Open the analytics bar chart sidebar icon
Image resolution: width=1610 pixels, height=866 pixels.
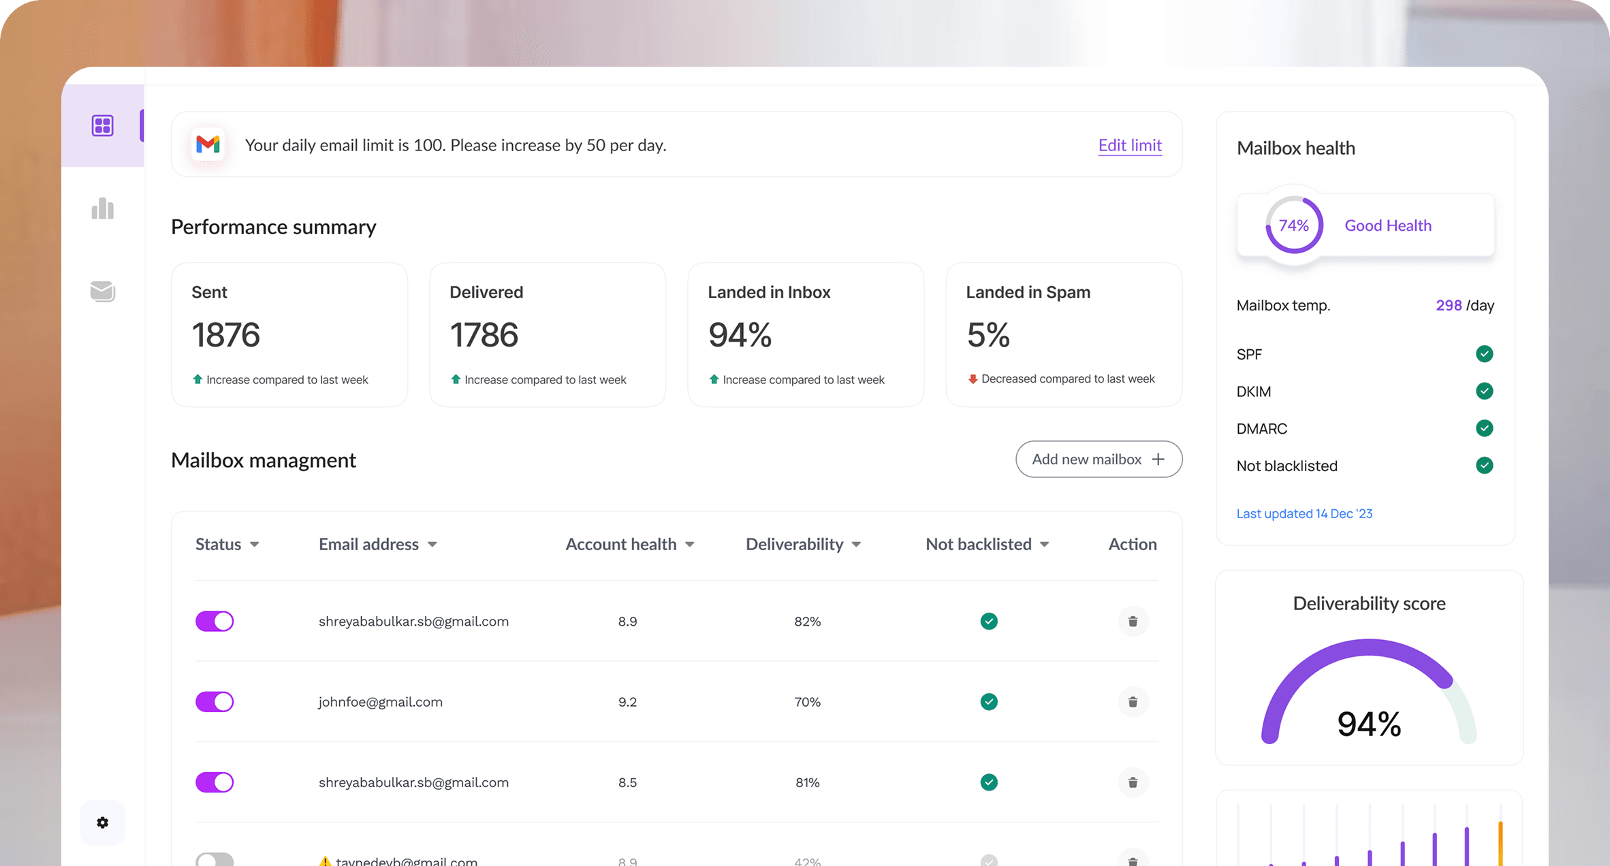(103, 208)
